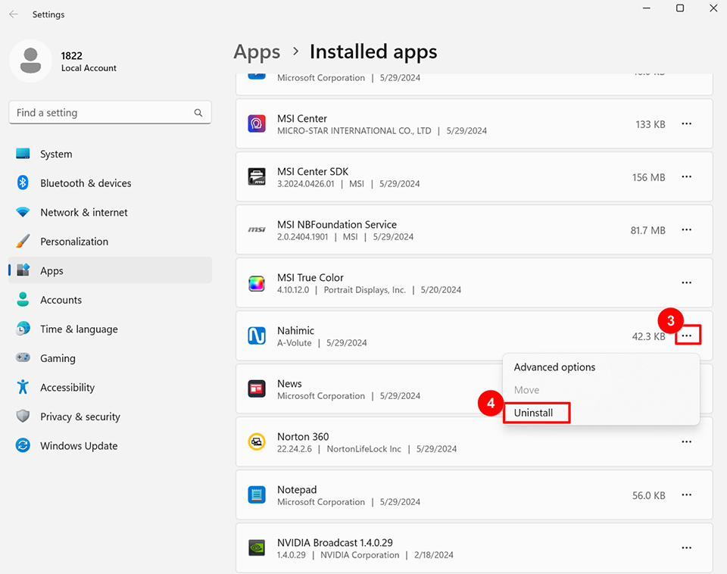
Task: Click the 1822 Local Account name
Action: [89, 61]
